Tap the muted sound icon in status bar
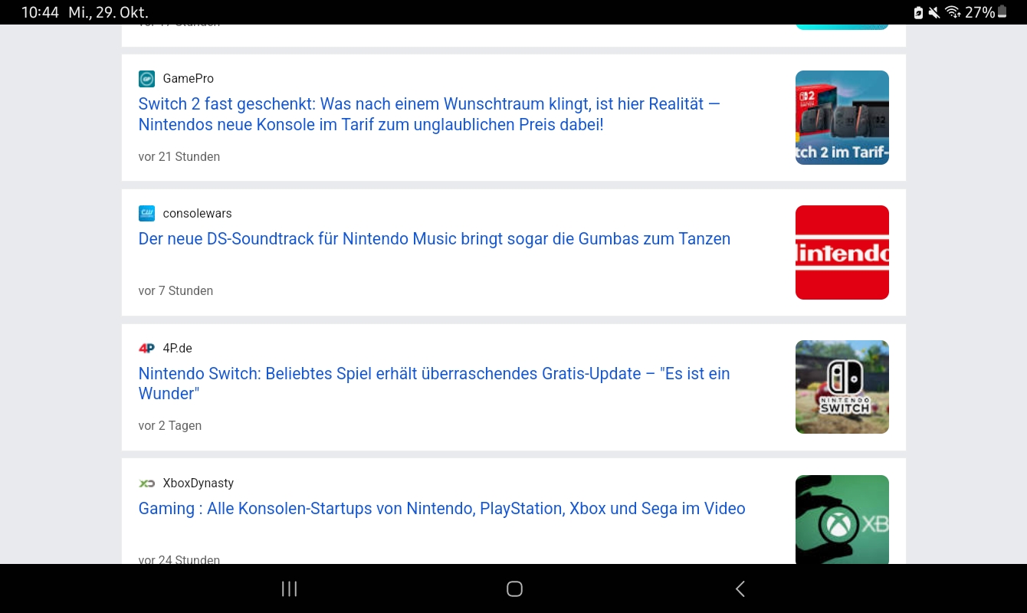The width and height of the screenshot is (1027, 613). (933, 12)
